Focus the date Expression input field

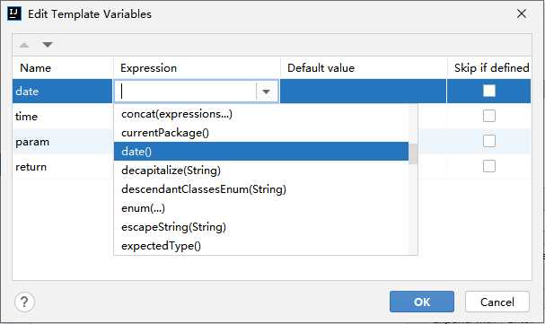[188, 92]
